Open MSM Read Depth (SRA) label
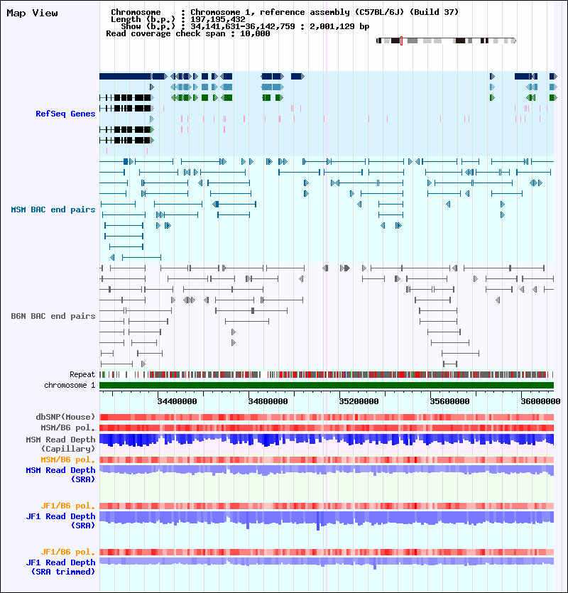Image resolution: width=568 pixels, height=593 pixels. tap(60, 474)
